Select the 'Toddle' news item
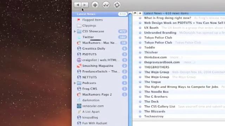225x126 pixels. tap(149, 48)
